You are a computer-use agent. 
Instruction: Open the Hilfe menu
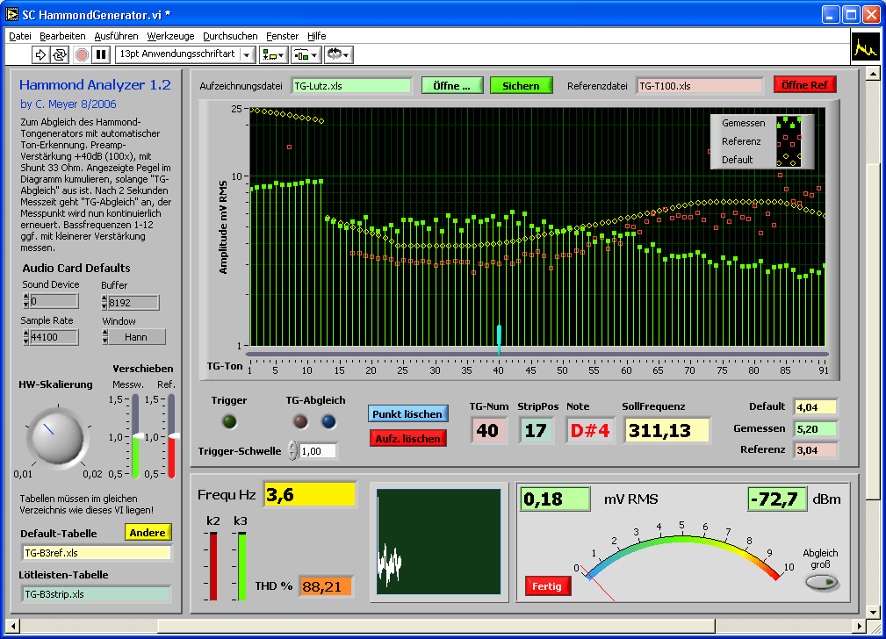coord(316,36)
